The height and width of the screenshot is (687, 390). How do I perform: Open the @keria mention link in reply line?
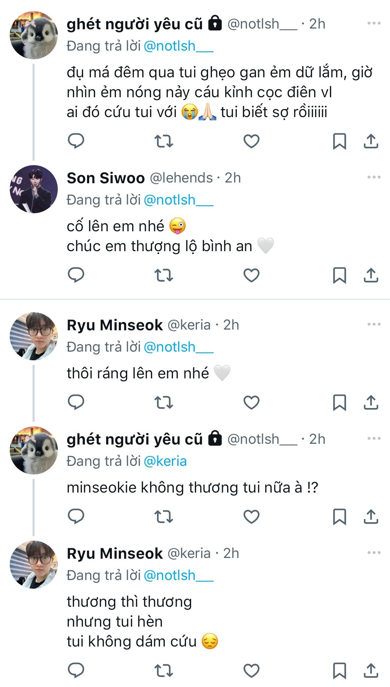(165, 461)
